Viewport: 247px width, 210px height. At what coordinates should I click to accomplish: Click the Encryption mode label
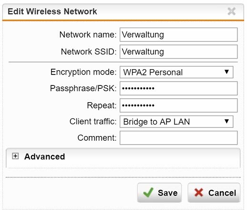click(x=83, y=72)
